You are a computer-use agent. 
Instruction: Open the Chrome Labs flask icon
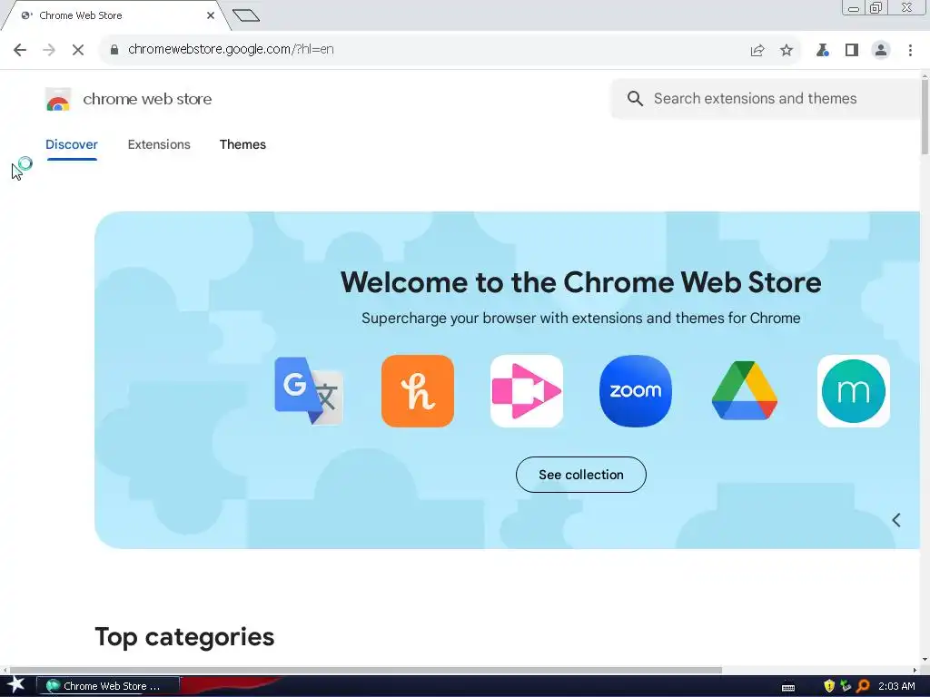point(822,51)
